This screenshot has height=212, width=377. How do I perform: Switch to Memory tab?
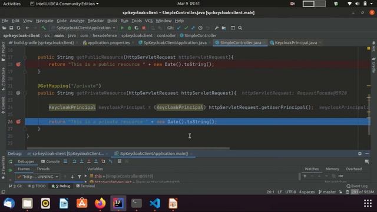pyautogui.click(x=332, y=169)
